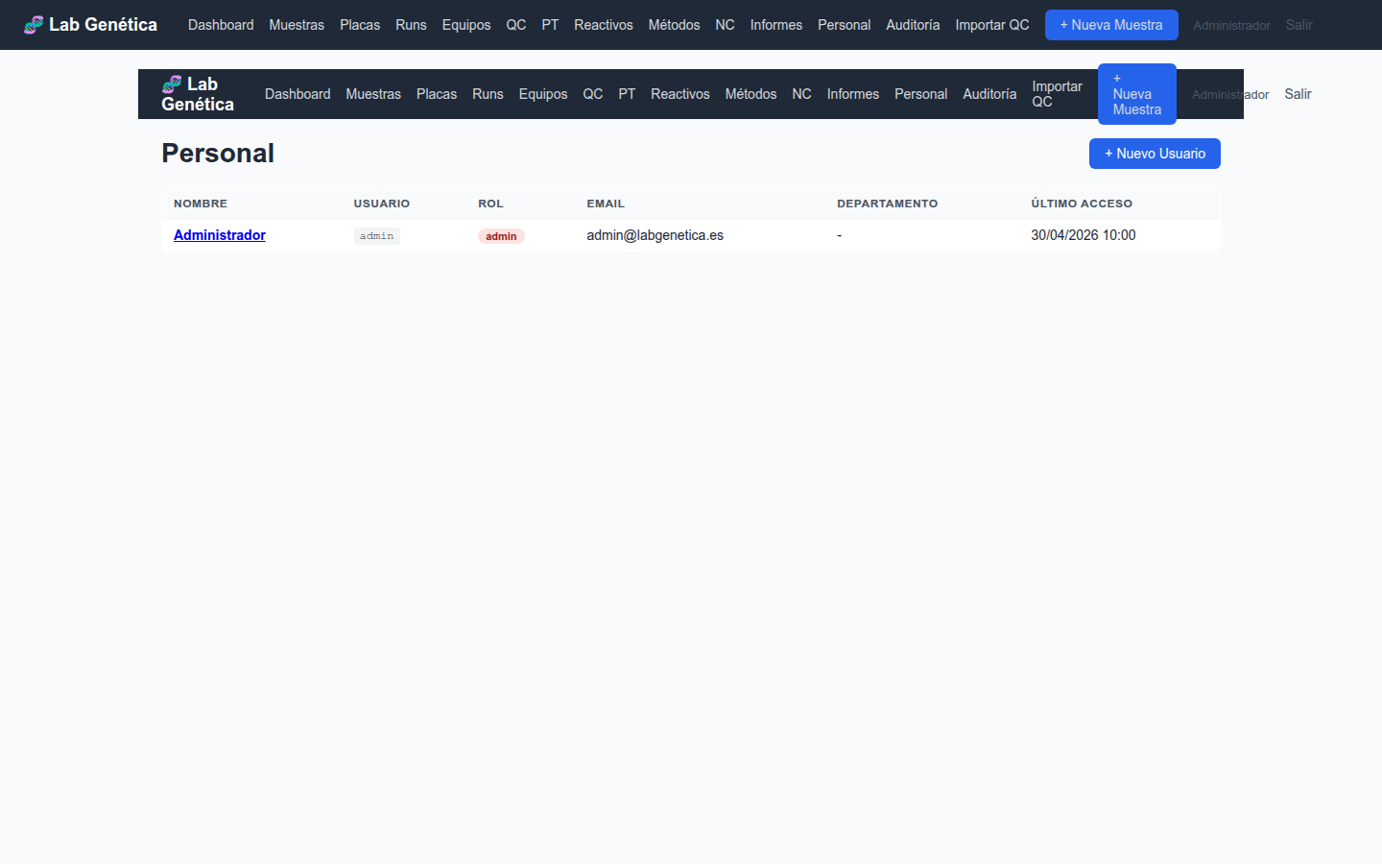The image size is (1382, 864).
Task: Open Auditoría in the top navigation bar
Action: click(x=913, y=25)
